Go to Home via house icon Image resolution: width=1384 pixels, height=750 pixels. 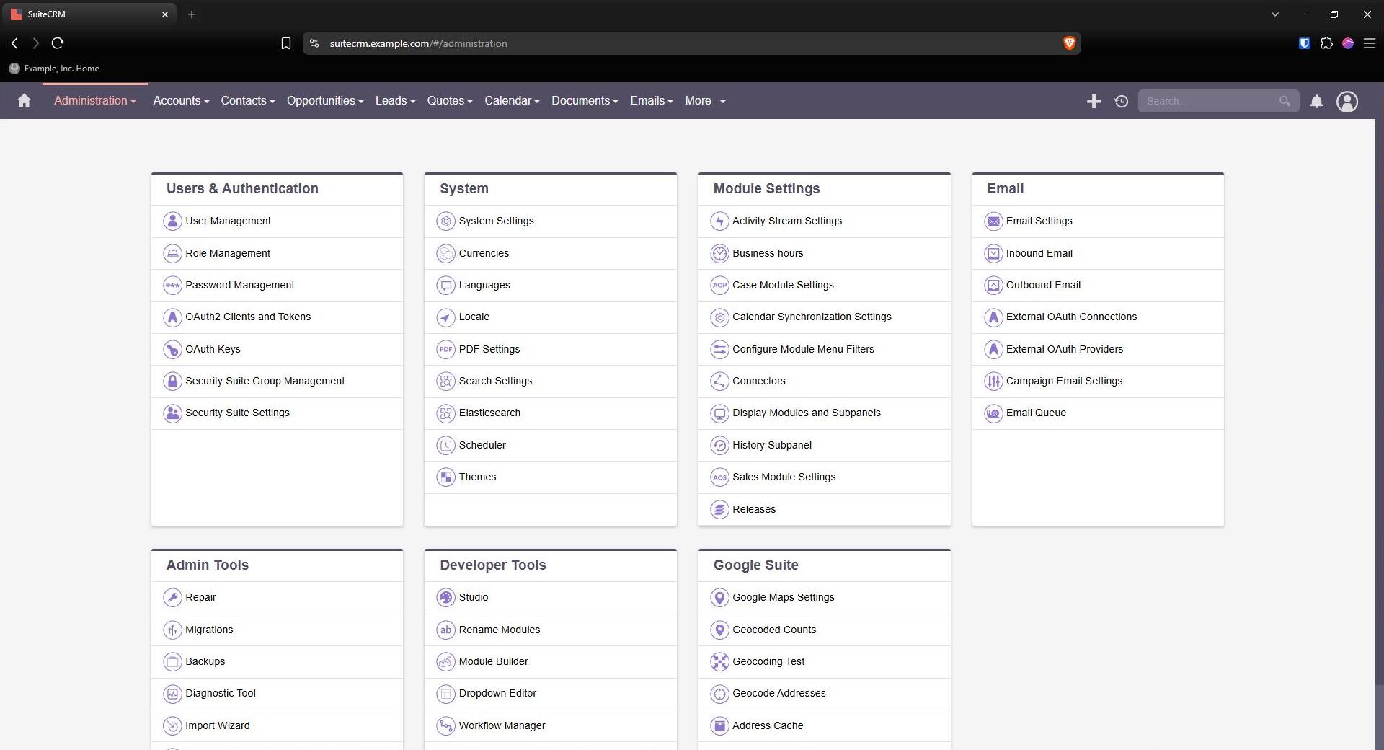point(24,101)
